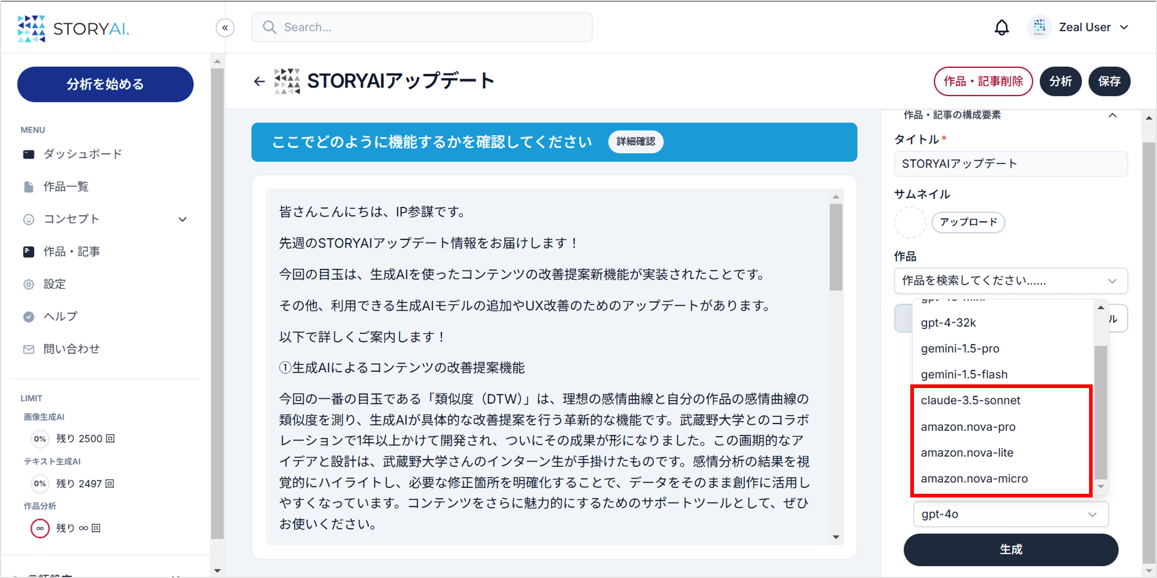Open the gpt-4o model dropdown
Image resolution: width=1157 pixels, height=578 pixels.
click(1011, 514)
